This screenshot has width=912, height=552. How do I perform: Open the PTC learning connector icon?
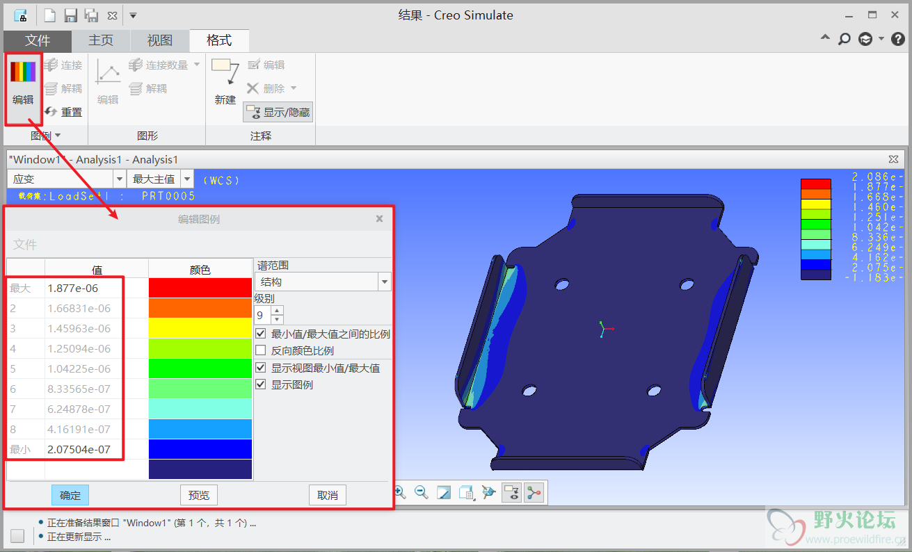click(x=865, y=39)
